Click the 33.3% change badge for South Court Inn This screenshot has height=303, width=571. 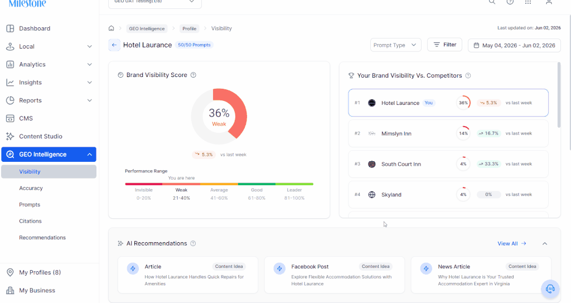pos(488,164)
